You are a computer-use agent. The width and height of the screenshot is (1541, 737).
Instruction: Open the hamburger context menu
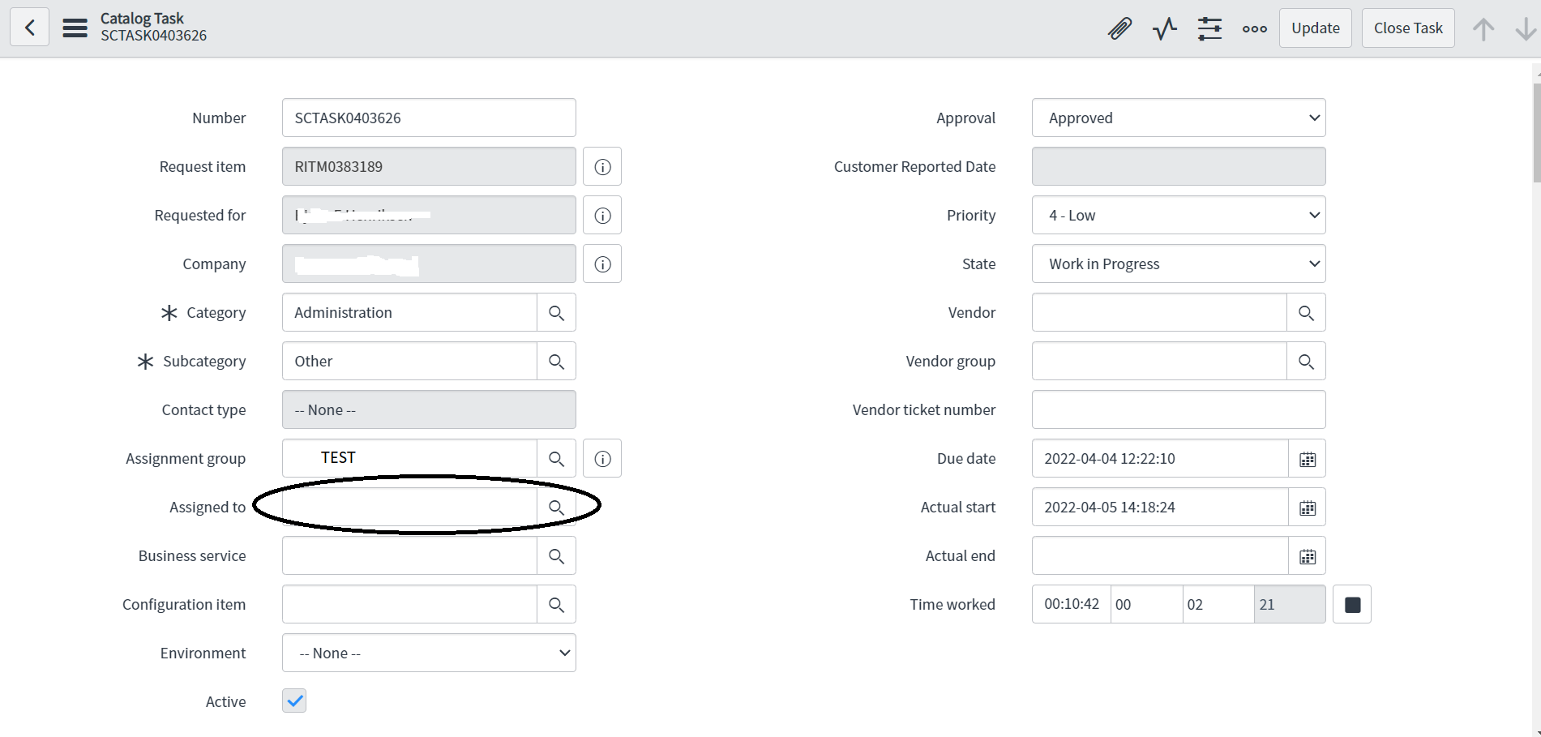point(75,27)
